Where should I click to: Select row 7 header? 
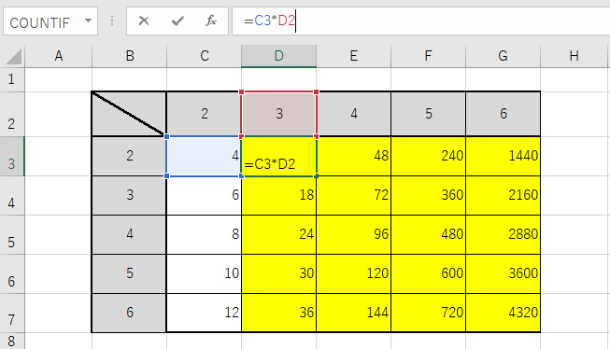11,314
